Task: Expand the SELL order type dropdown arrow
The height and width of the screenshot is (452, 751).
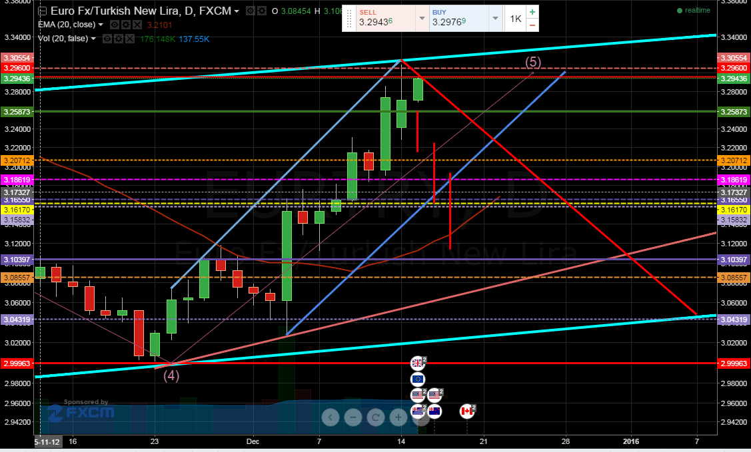Action: [x=422, y=19]
